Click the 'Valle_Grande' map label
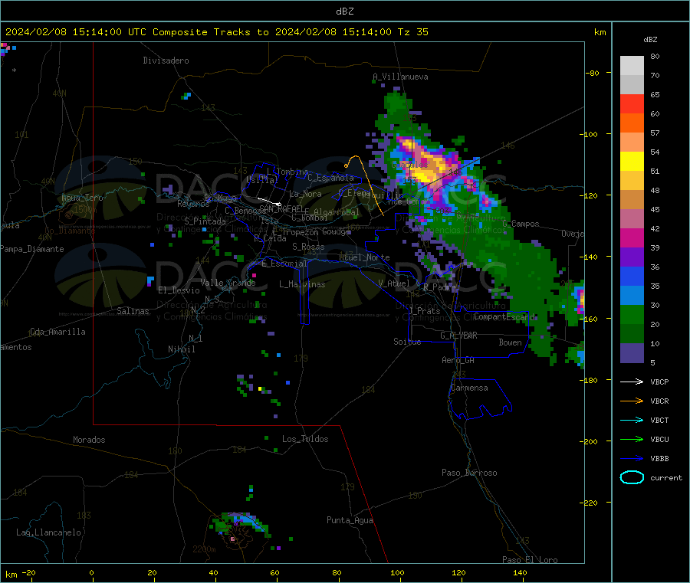The width and height of the screenshot is (690, 583). 228,283
